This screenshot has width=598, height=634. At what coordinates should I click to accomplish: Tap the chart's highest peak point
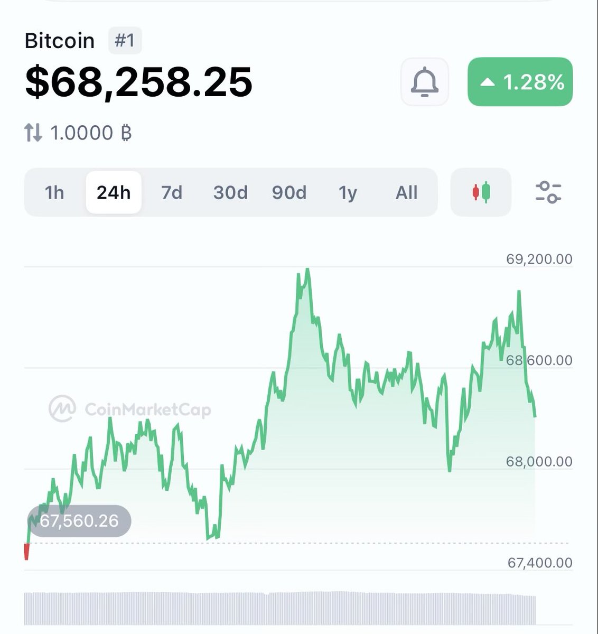click(307, 270)
